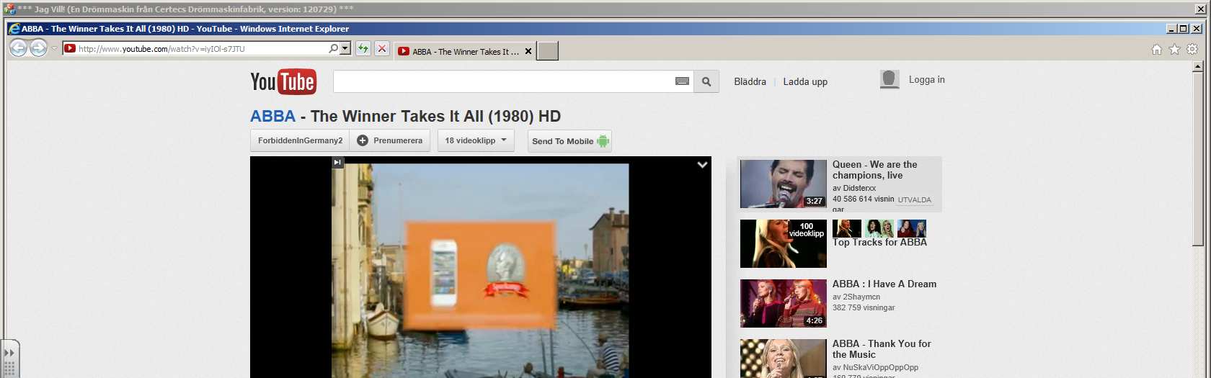Click the Didsterxx uploader name
Viewport: 1211px width, 378px height.
click(859, 188)
